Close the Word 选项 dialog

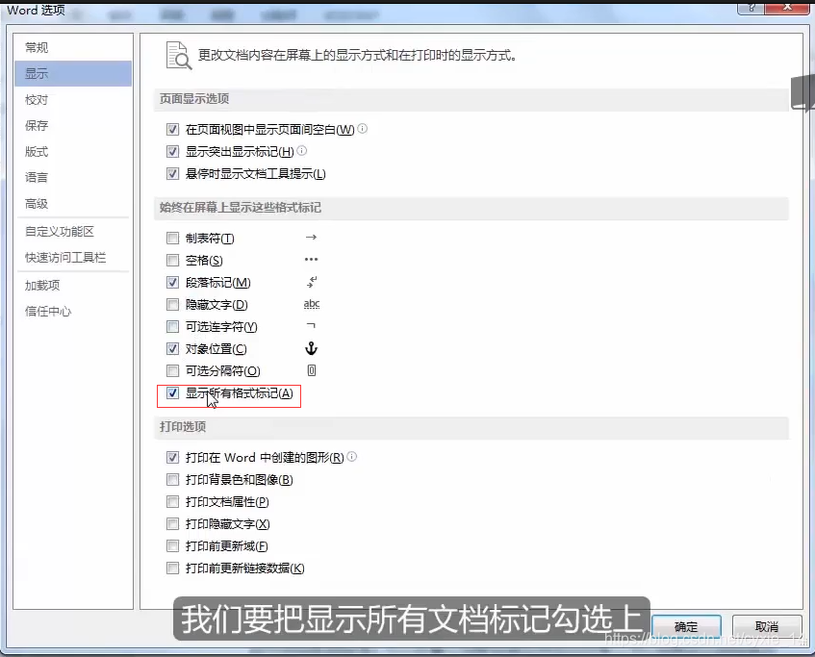point(787,8)
